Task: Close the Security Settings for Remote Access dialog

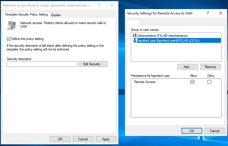Action: click(221, 13)
